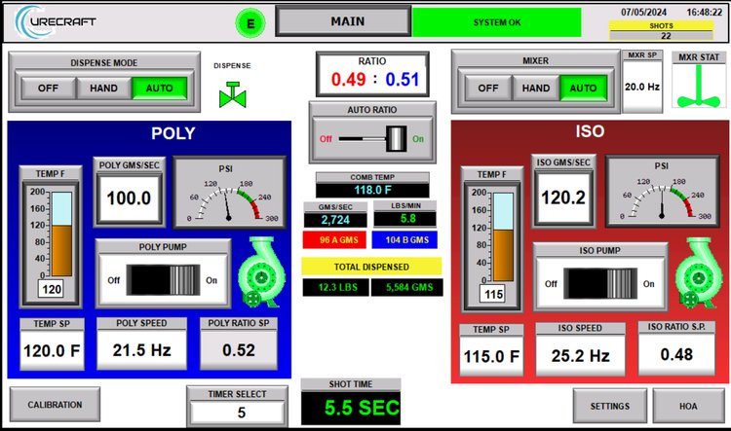The height and width of the screenshot is (431, 731).
Task: Click the mixer status impeller icon
Action: tap(699, 87)
